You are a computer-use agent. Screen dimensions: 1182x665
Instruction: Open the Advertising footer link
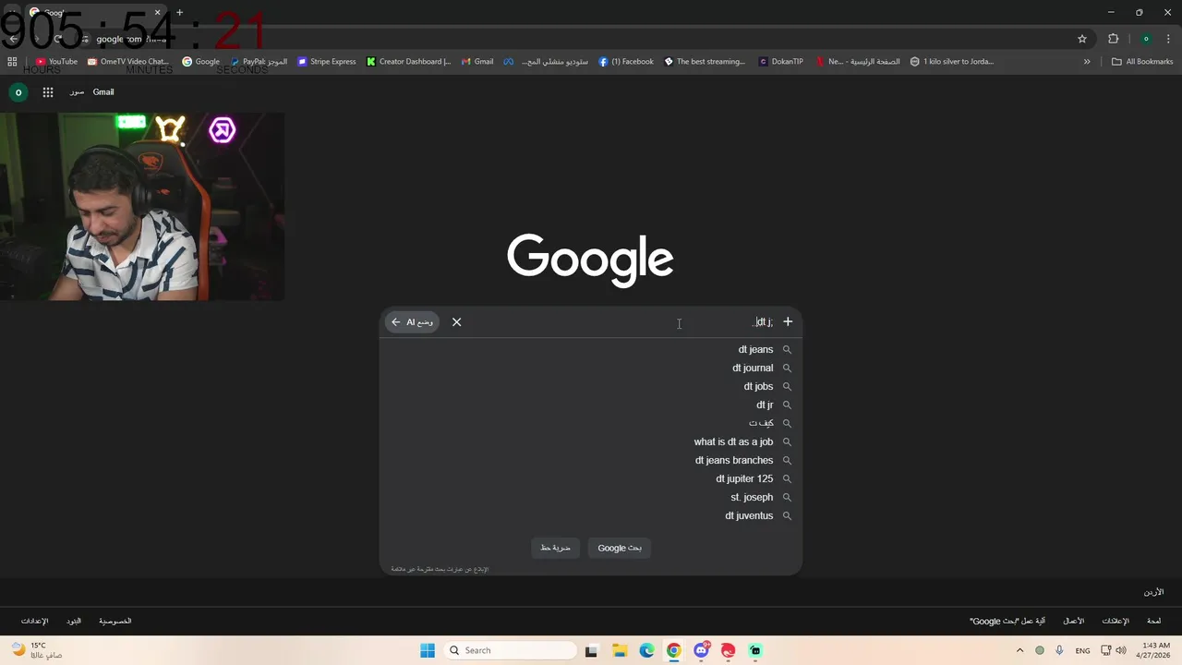coord(1115,621)
